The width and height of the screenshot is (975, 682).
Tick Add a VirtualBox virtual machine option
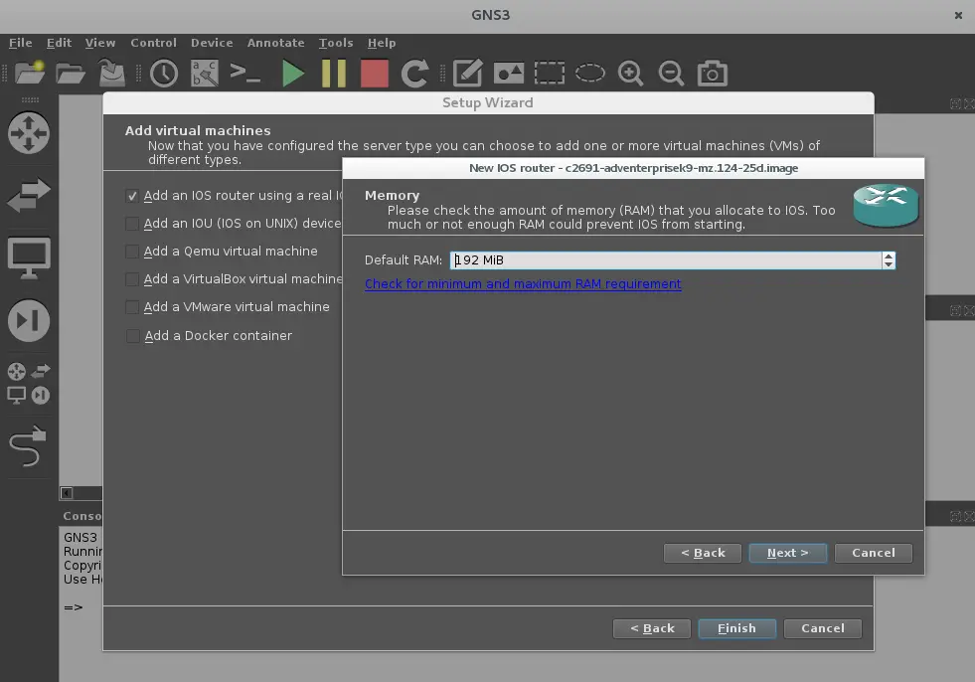point(132,279)
